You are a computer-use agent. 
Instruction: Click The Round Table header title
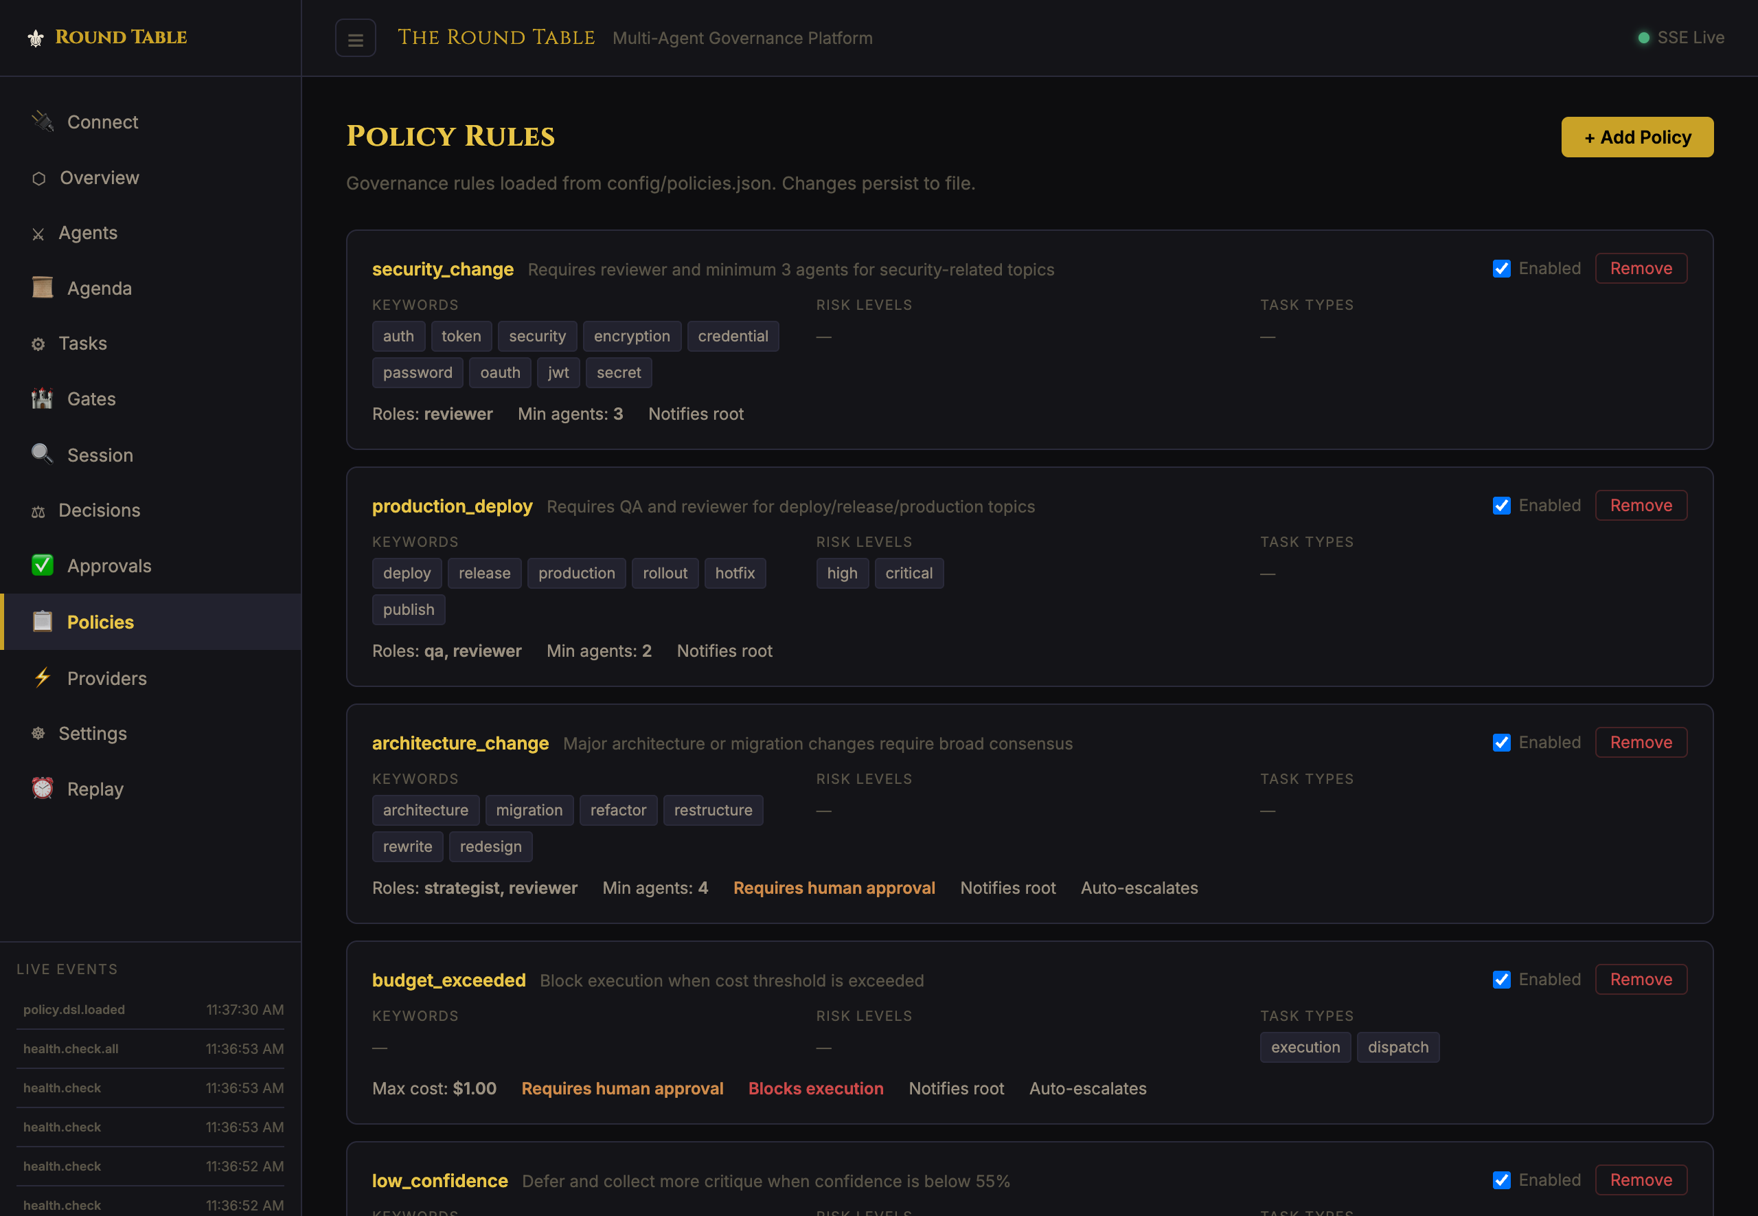click(x=496, y=38)
